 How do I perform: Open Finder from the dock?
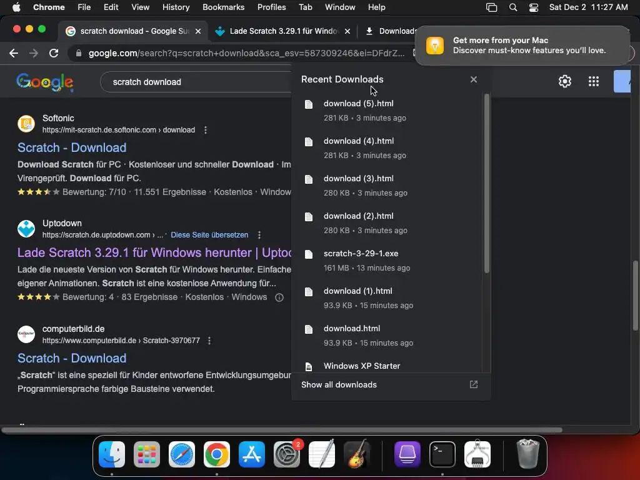112,454
